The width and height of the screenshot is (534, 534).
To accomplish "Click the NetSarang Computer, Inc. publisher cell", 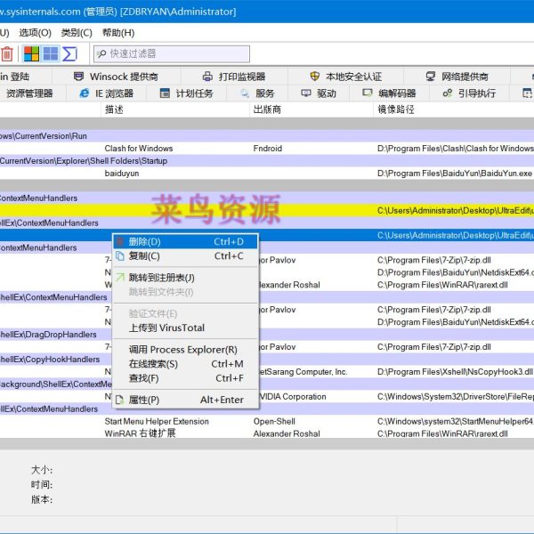I will (x=303, y=371).
